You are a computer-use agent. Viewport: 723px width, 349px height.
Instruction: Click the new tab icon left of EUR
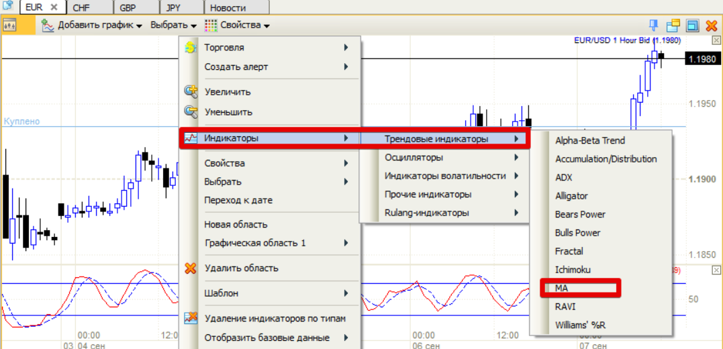(9, 7)
